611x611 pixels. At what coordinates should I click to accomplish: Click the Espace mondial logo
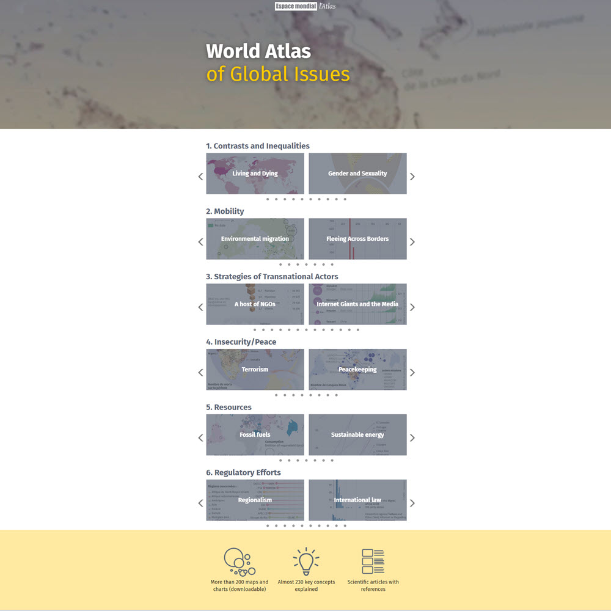click(x=296, y=6)
